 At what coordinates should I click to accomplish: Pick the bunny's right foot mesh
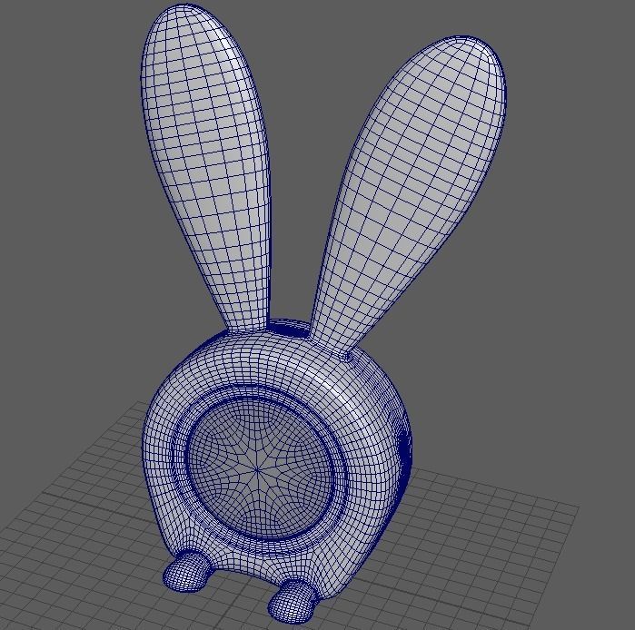(293, 602)
